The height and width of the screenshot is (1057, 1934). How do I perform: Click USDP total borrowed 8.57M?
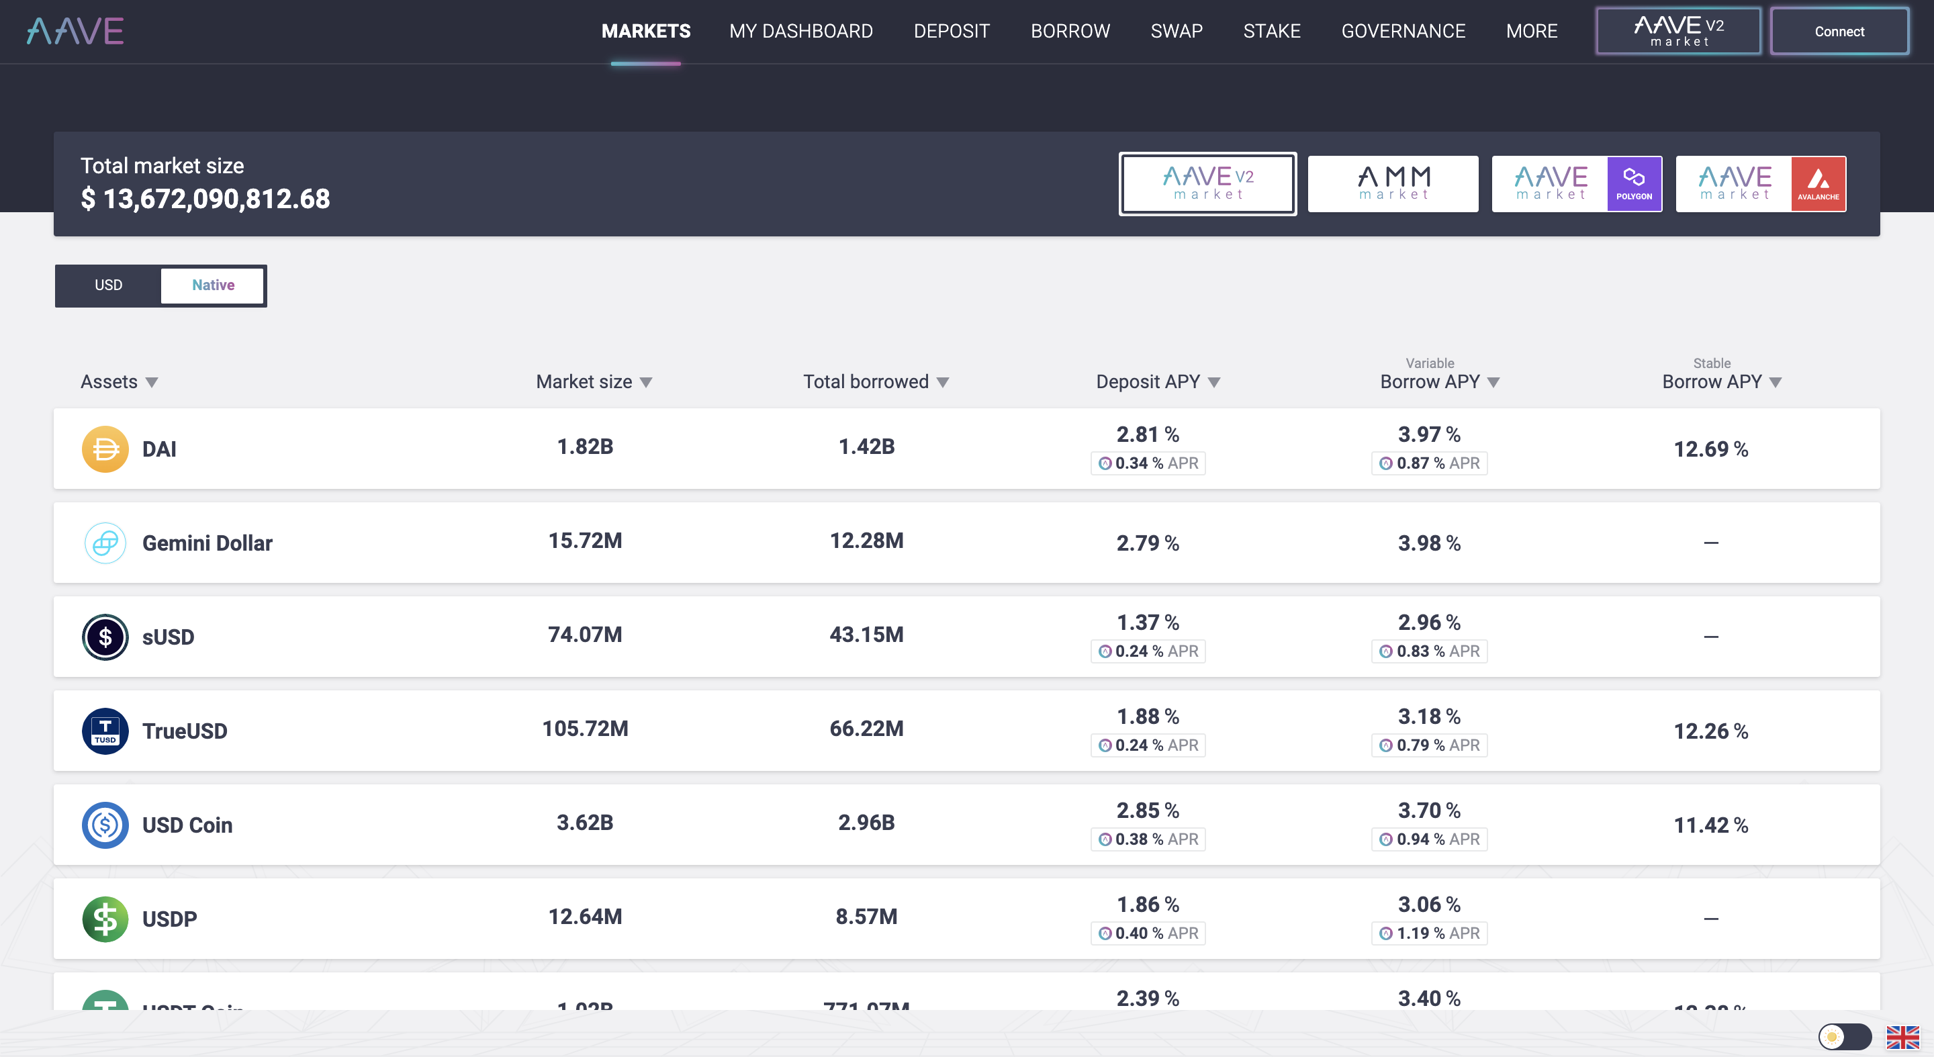pos(866,916)
